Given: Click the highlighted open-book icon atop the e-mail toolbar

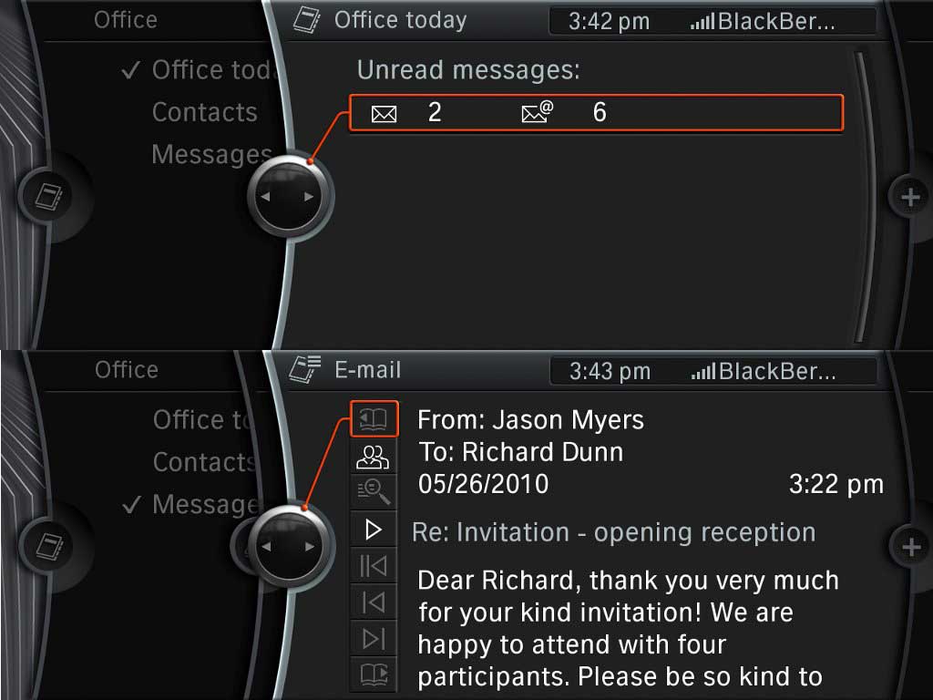Looking at the screenshot, I should 374,419.
